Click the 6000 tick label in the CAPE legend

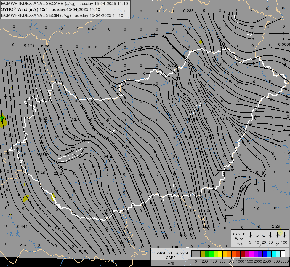[285, 261]
